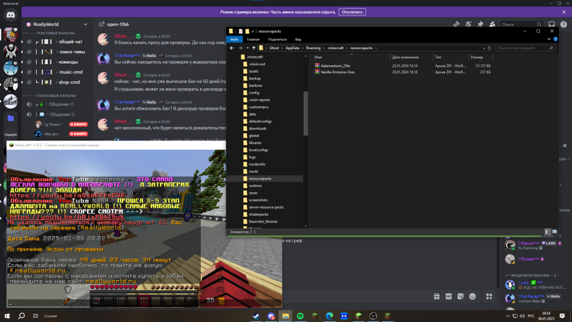The width and height of the screenshot is (572, 322).
Task: Go up one folder level in Explorer
Action: pyautogui.click(x=254, y=48)
